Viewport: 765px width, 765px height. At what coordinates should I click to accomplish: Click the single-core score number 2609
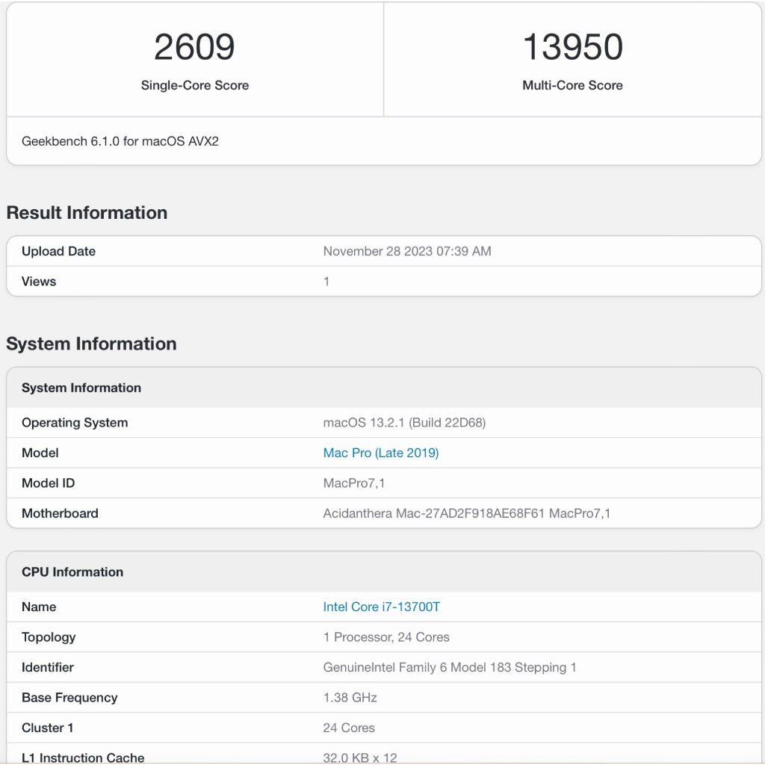[x=194, y=47]
